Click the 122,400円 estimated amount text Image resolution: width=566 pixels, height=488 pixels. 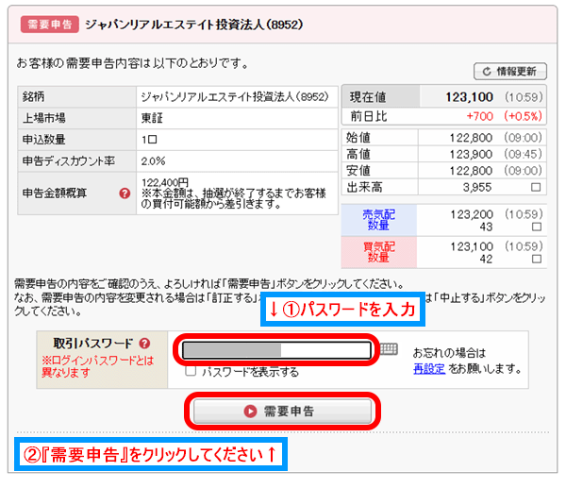(x=164, y=182)
